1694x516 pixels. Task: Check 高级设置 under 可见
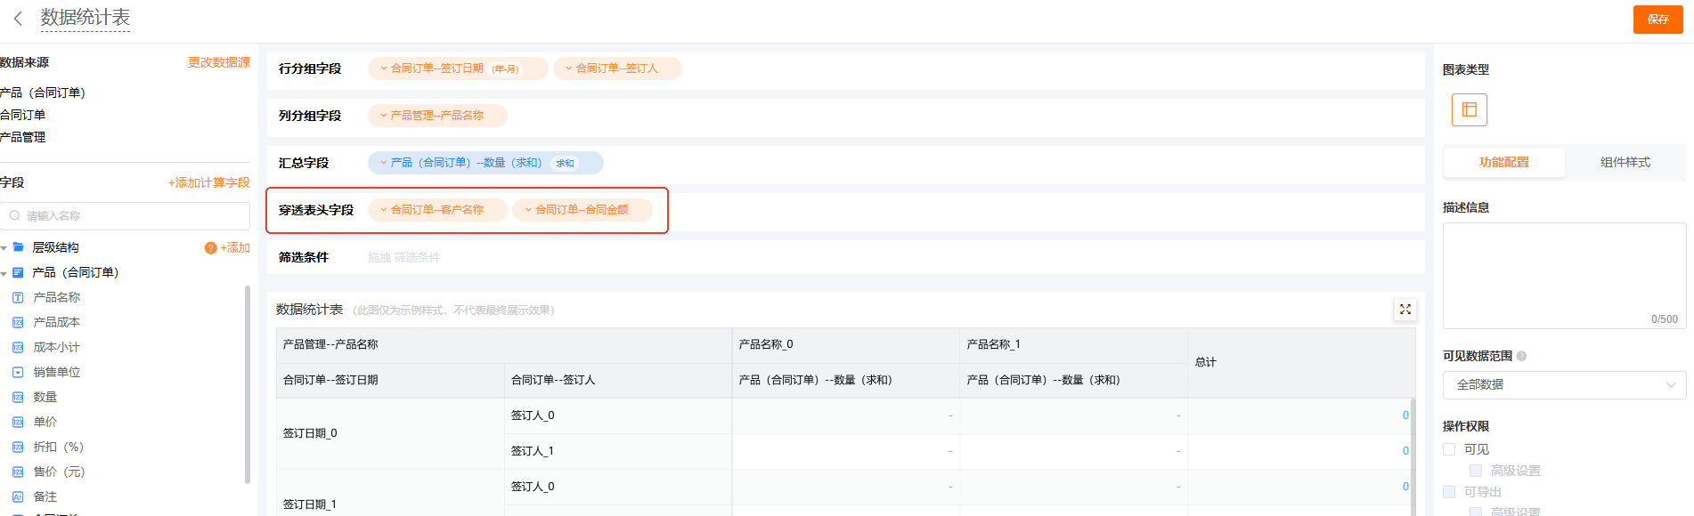coord(1476,471)
